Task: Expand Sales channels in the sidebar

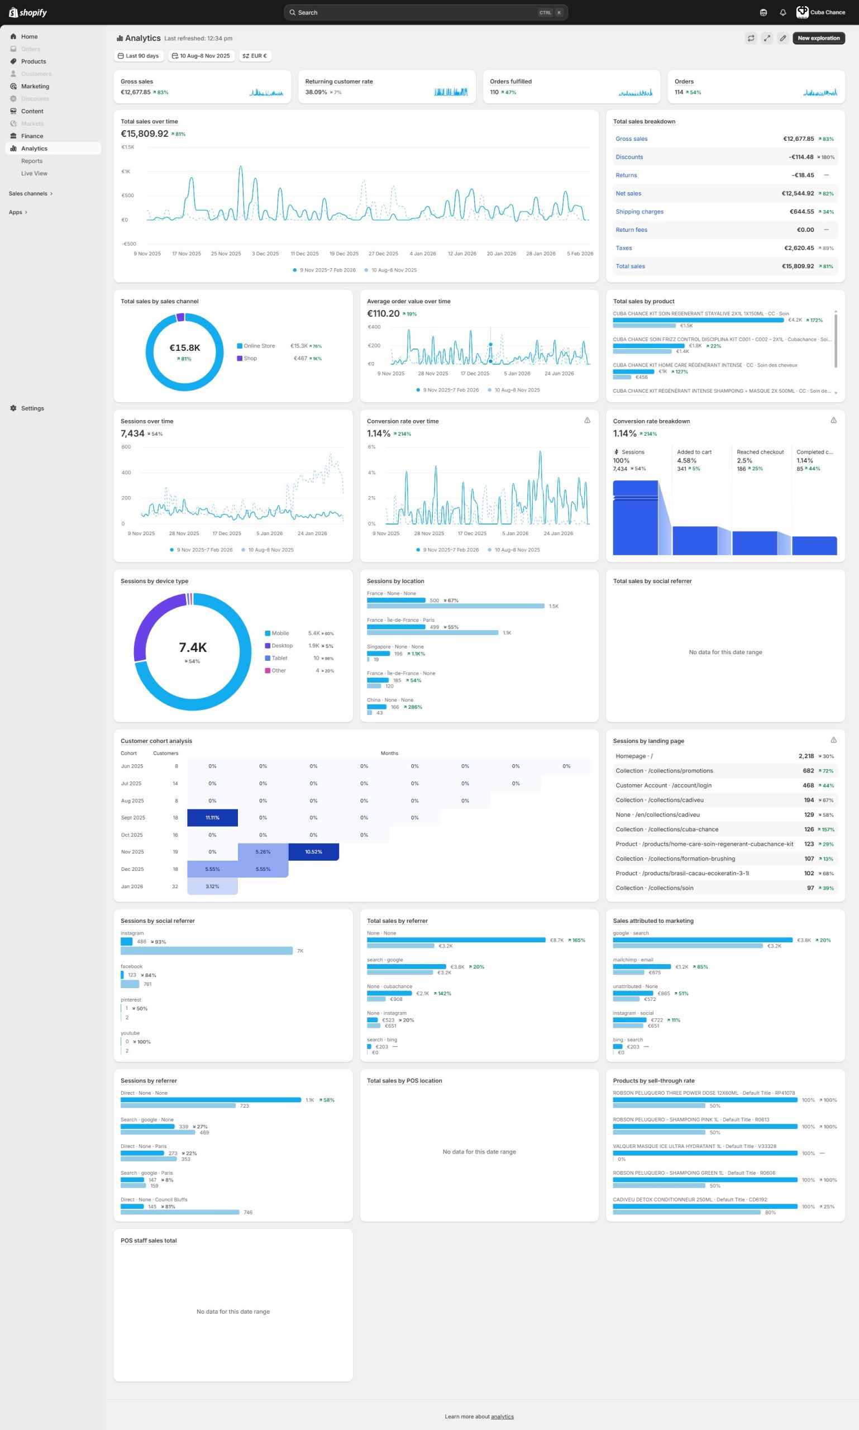Action: pyautogui.click(x=31, y=193)
